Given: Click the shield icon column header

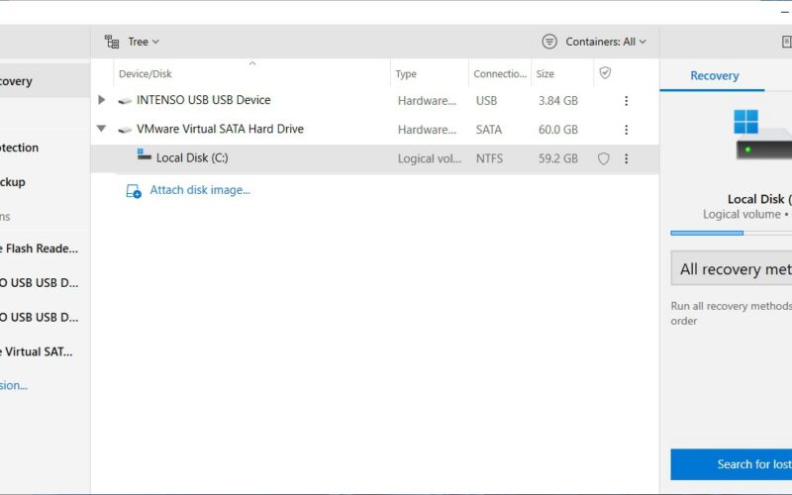Looking at the screenshot, I should click(x=605, y=73).
